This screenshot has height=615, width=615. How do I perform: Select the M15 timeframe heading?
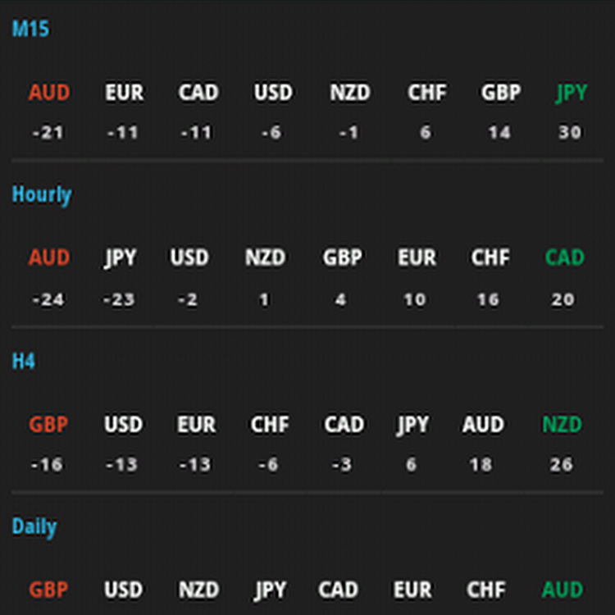click(x=30, y=30)
